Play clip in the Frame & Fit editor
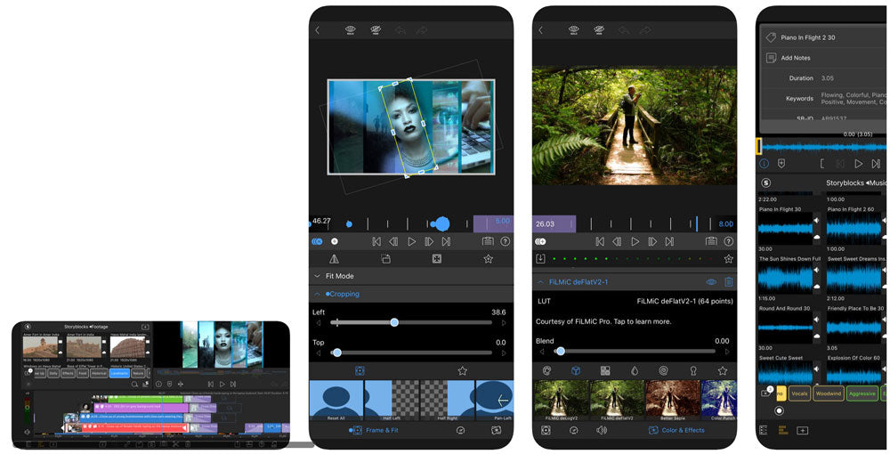This screenshot has height=454, width=890. click(x=411, y=241)
